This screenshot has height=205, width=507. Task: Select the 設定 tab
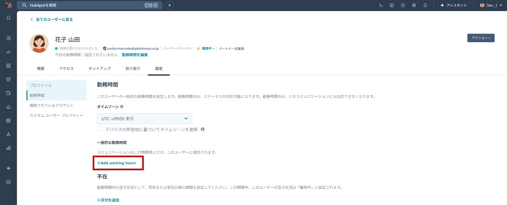(x=159, y=68)
